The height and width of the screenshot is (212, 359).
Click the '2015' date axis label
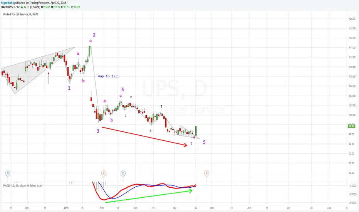[x=66, y=208]
